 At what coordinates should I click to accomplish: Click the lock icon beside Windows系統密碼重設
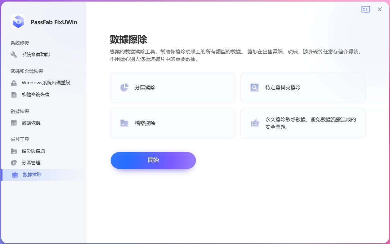point(14,83)
